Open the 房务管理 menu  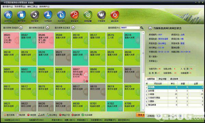click(20, 6)
